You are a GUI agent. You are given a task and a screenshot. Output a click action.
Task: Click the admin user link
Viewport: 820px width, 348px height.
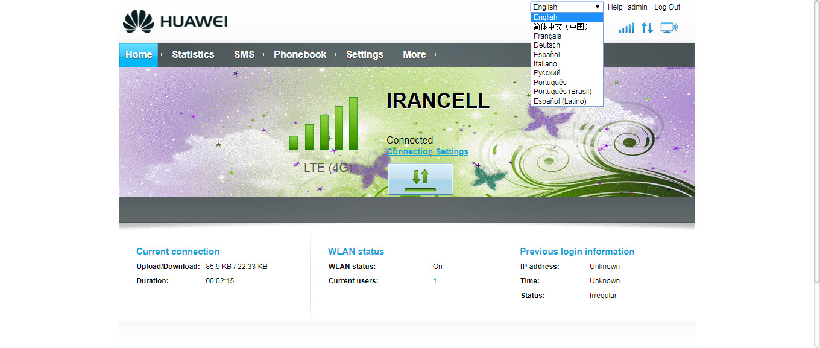tap(637, 7)
